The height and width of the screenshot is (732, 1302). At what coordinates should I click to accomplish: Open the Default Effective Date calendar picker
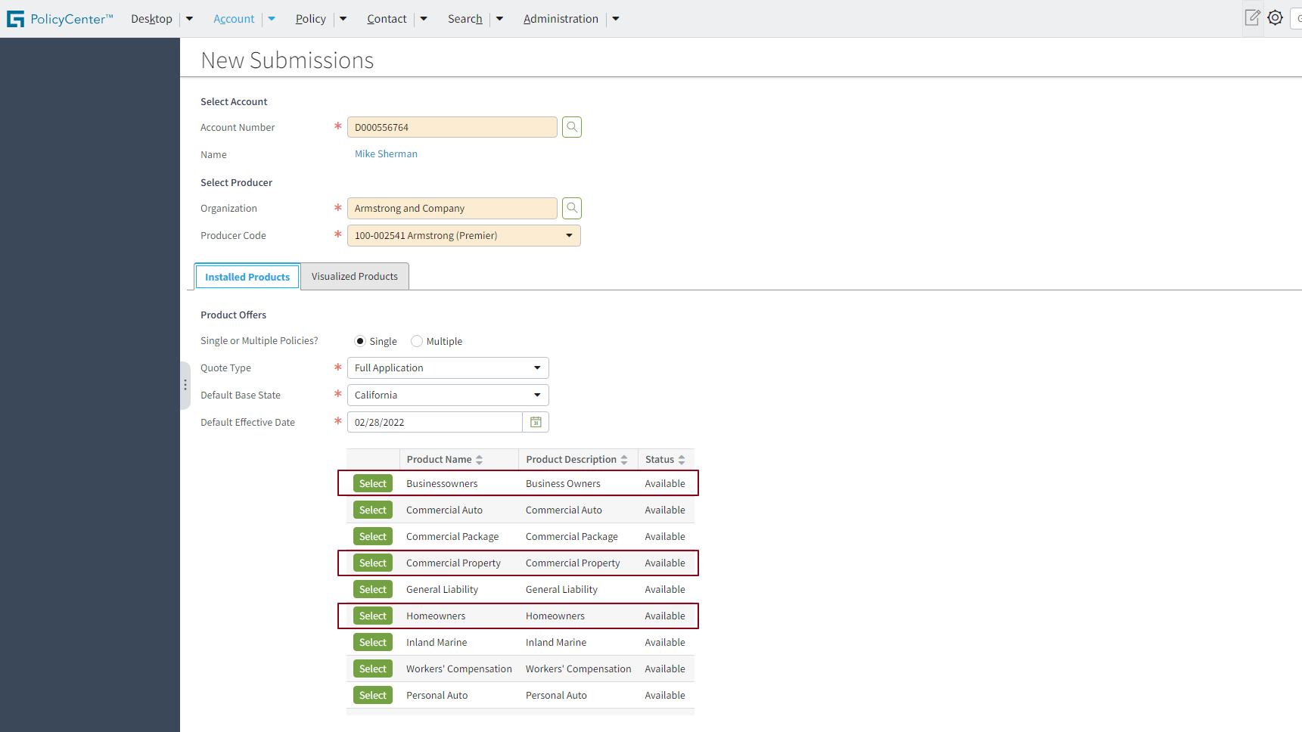click(x=536, y=422)
